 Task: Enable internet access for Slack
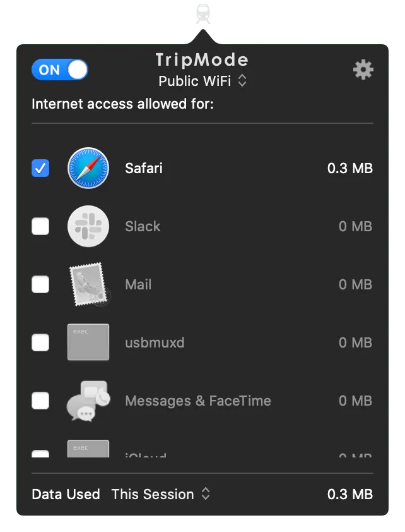tap(40, 226)
